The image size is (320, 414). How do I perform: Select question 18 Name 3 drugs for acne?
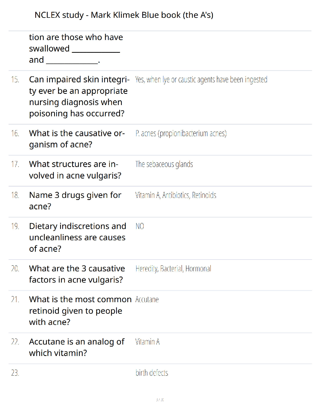(75, 201)
